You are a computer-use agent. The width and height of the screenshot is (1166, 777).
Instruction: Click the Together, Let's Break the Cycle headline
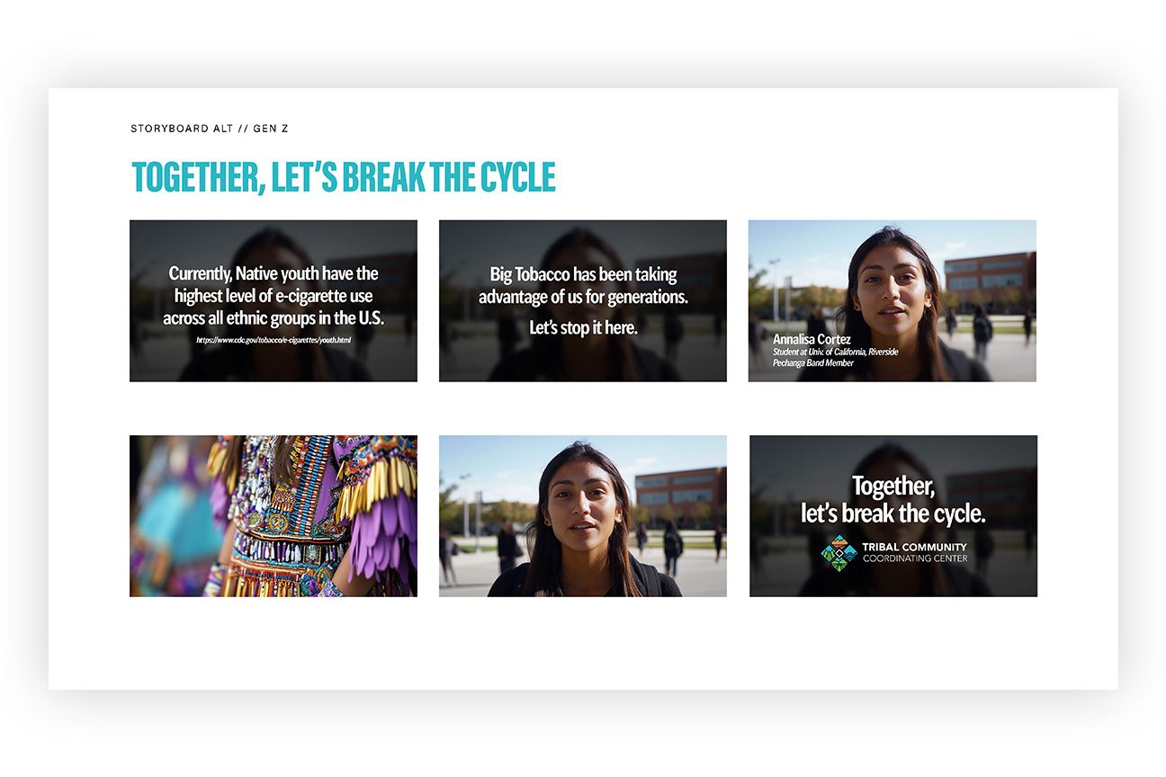[344, 178]
